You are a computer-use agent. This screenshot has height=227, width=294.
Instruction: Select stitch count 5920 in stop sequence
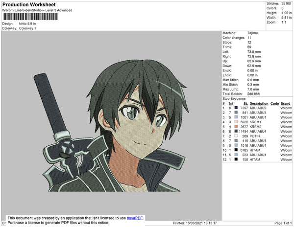pyautogui.click(x=244, y=122)
